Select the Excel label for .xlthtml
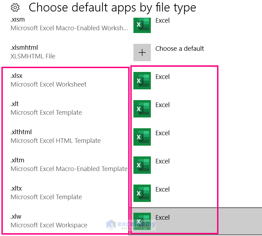The height and width of the screenshot is (236, 262). point(162,133)
